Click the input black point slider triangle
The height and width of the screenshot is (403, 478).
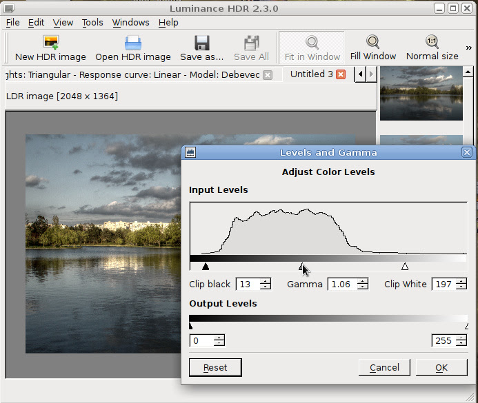(x=206, y=267)
